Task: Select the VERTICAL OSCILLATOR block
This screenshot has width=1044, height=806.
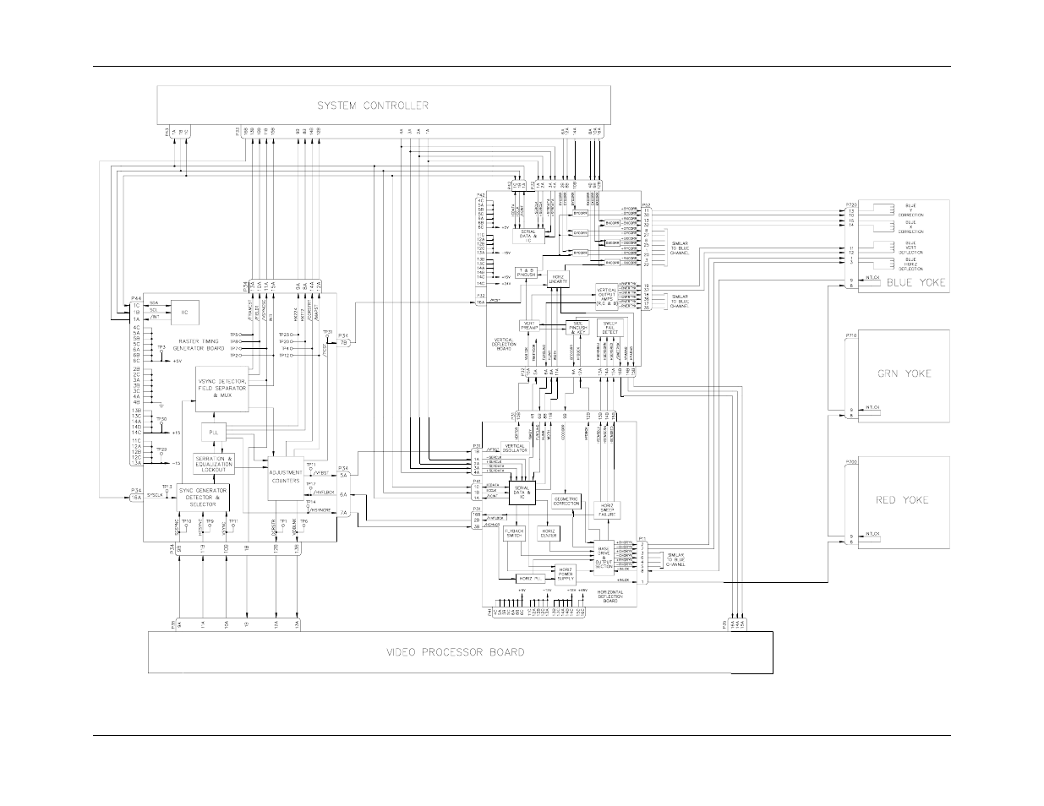Action: pyautogui.click(x=515, y=449)
